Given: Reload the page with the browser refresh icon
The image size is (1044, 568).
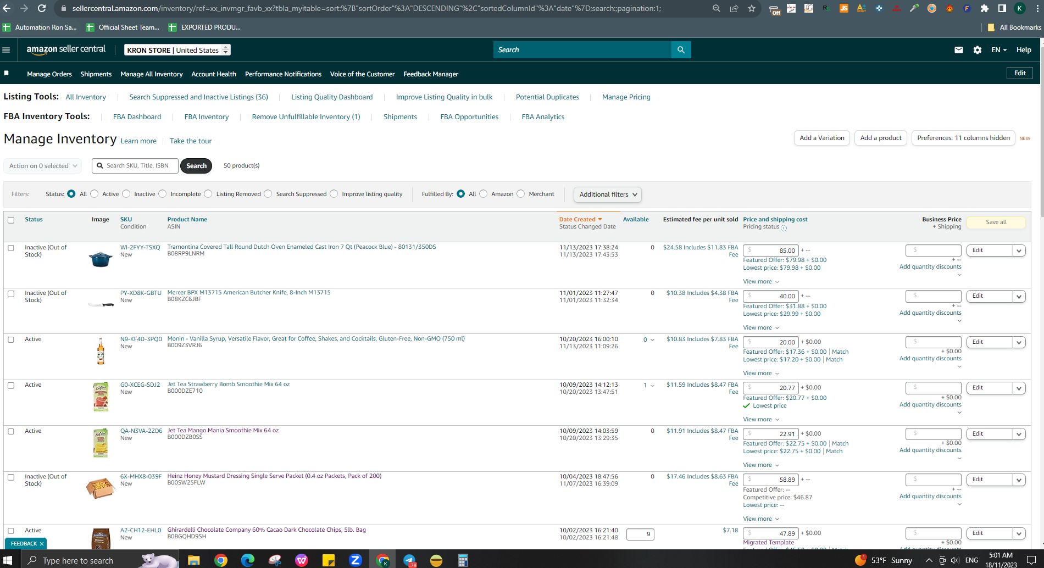Looking at the screenshot, I should 42,8.
